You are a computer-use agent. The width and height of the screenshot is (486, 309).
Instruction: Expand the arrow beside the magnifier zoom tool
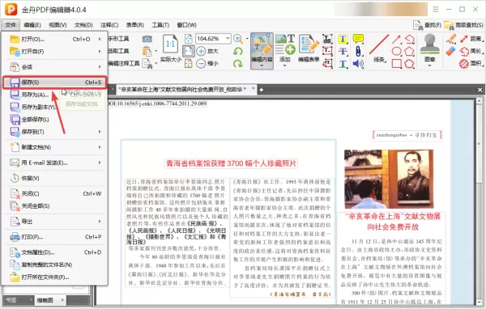[x=247, y=39]
